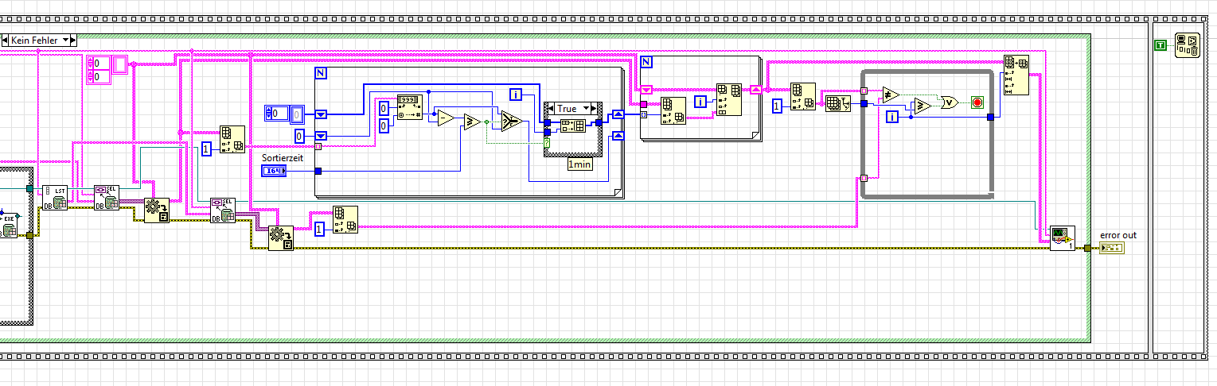Image resolution: width=1217 pixels, height=386 pixels.
Task: Click the 'Sortierzeit' label text
Action: tap(283, 158)
